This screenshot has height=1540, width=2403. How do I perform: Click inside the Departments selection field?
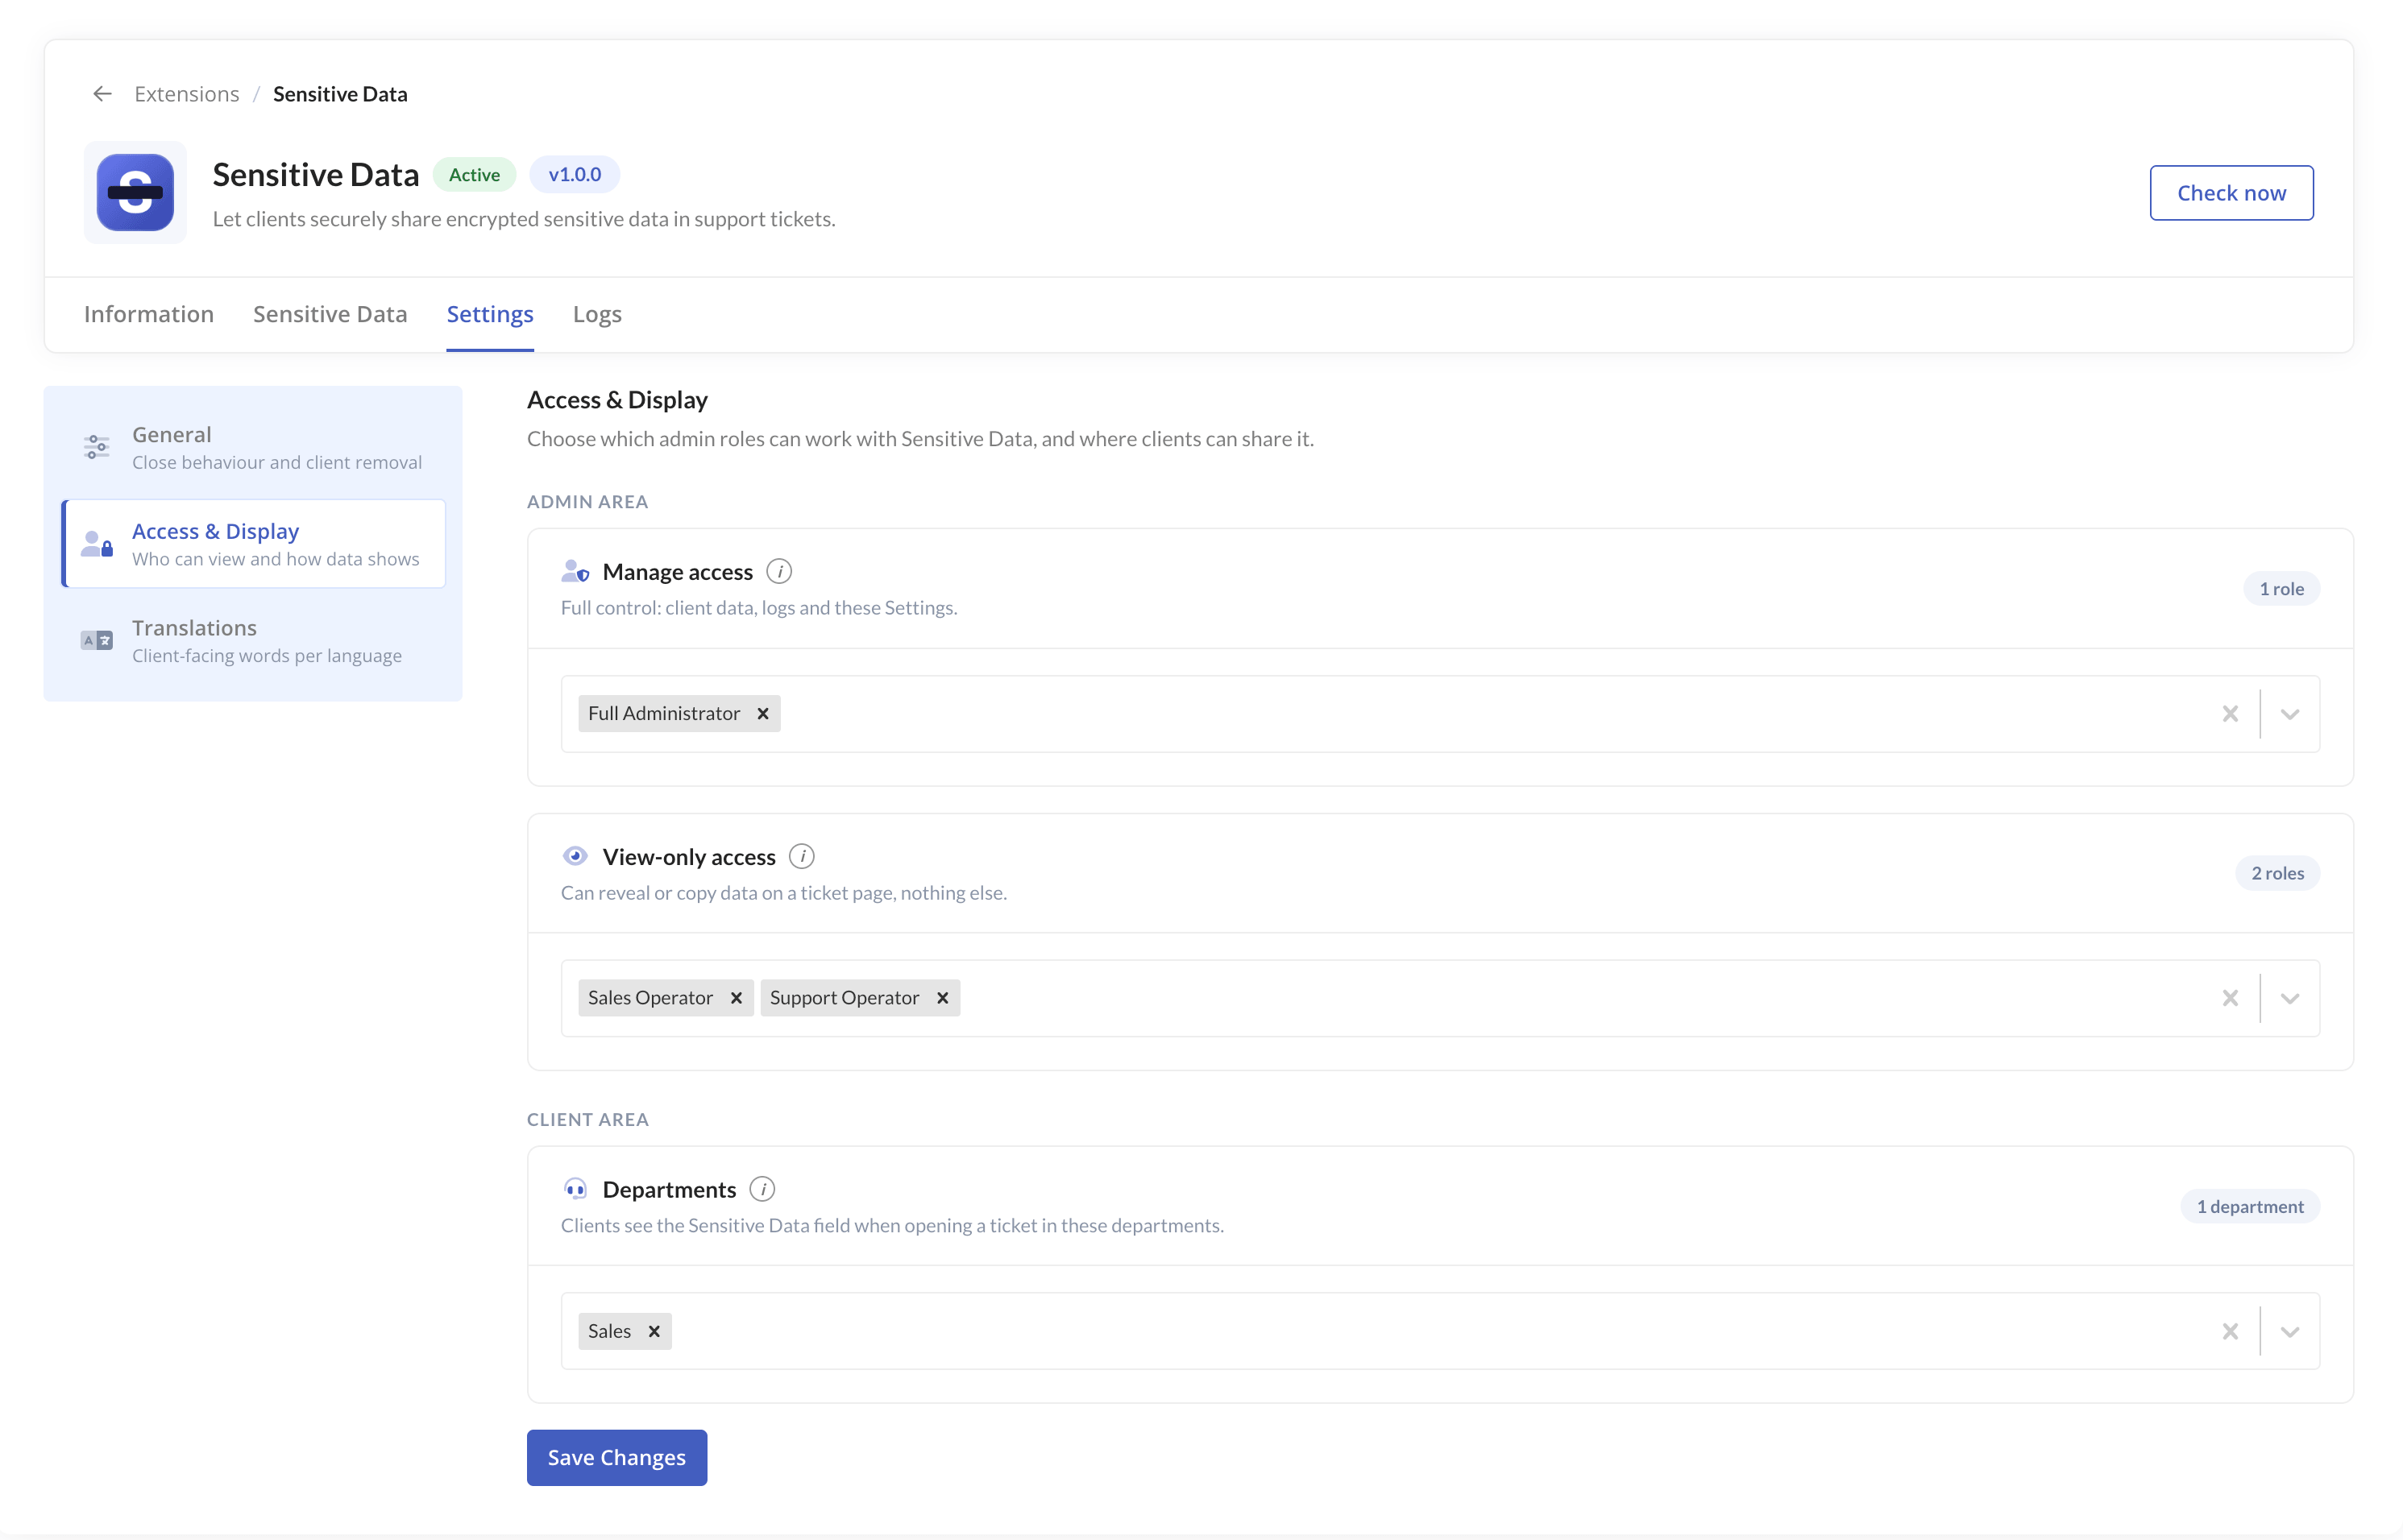[x=1439, y=1331]
